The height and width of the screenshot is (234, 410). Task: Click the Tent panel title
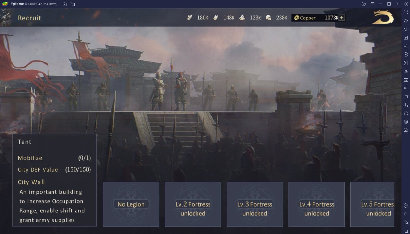pos(24,142)
